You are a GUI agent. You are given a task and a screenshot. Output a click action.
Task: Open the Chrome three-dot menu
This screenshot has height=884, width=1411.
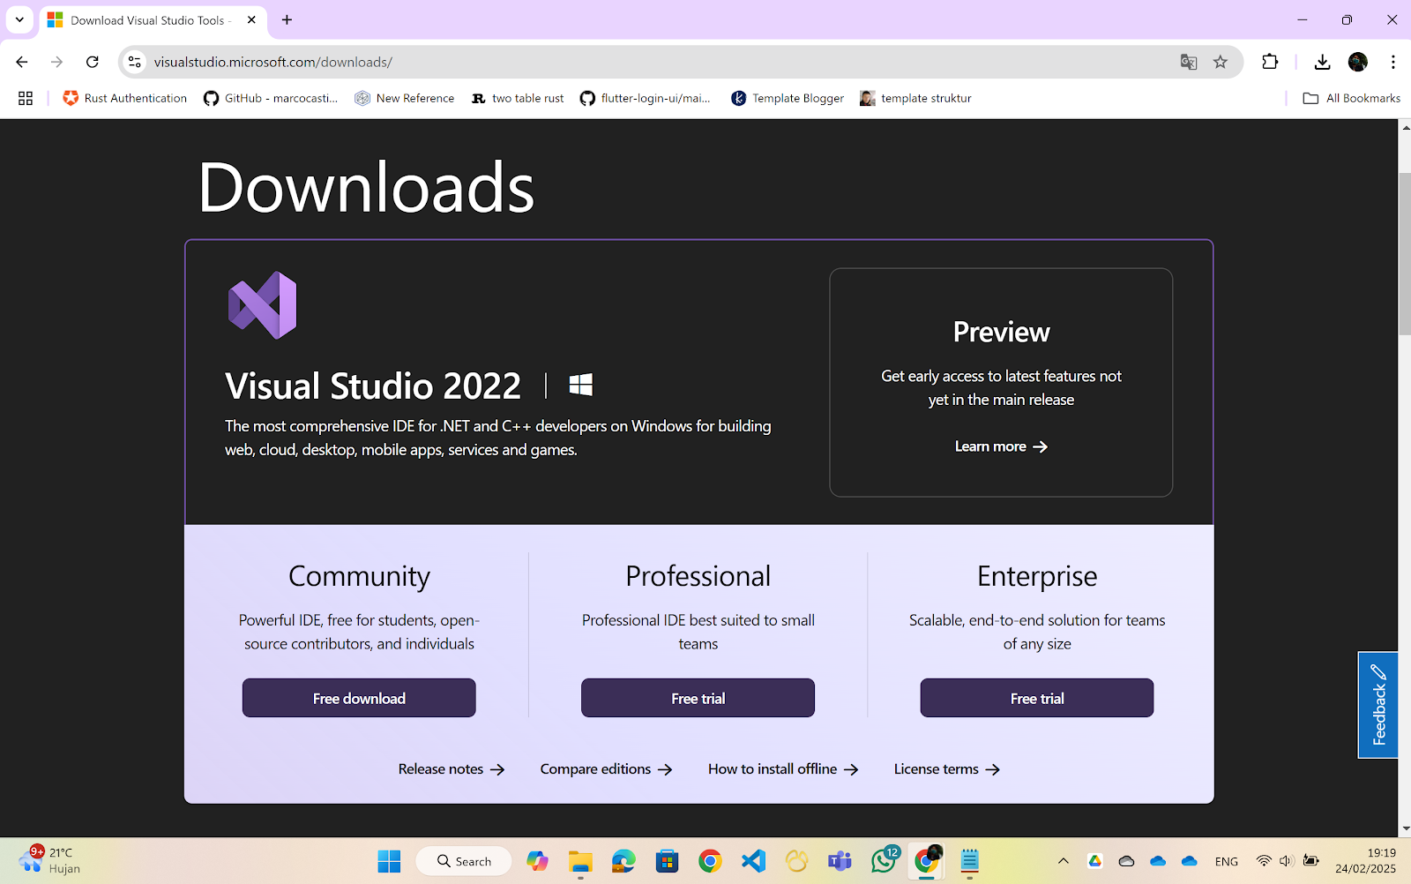tap(1393, 62)
